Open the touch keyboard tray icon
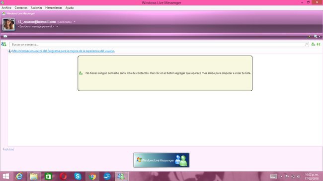323x181 pixels. click(x=274, y=177)
